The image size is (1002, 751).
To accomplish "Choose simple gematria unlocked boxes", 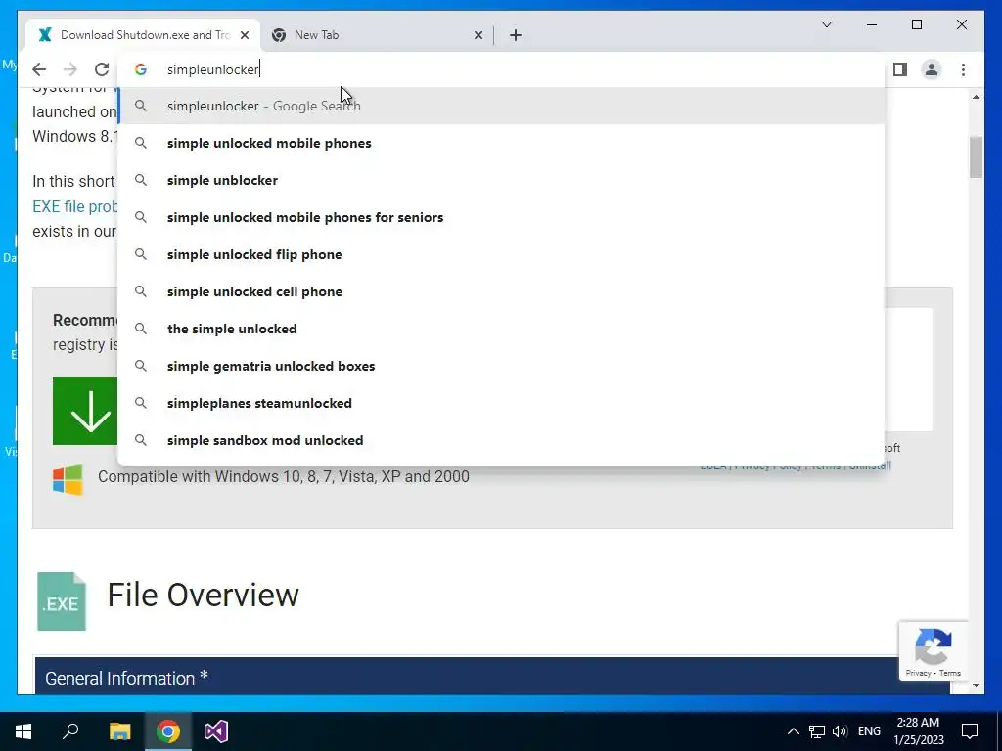I will [502, 366].
